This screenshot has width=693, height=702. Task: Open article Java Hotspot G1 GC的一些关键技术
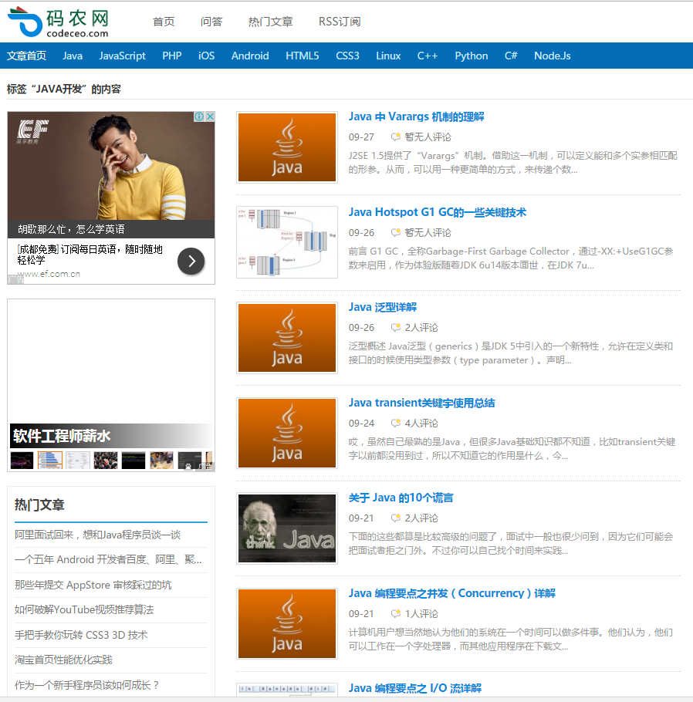click(438, 212)
